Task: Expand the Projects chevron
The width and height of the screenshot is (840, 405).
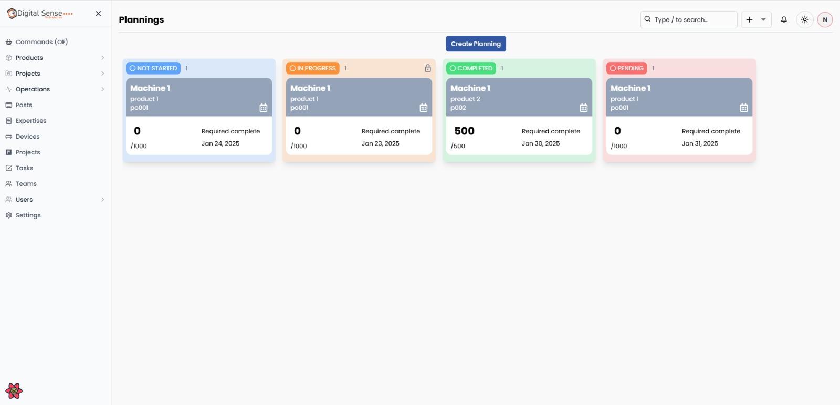Action: point(102,74)
